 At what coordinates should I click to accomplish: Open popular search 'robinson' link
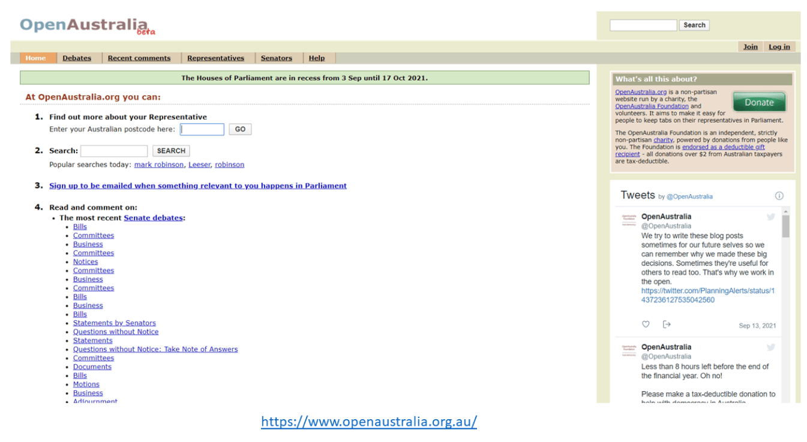pos(230,165)
